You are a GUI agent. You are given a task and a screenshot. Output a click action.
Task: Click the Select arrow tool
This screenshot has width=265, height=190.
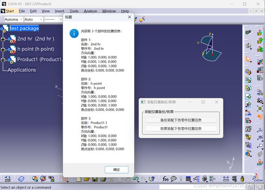tap(248, 59)
